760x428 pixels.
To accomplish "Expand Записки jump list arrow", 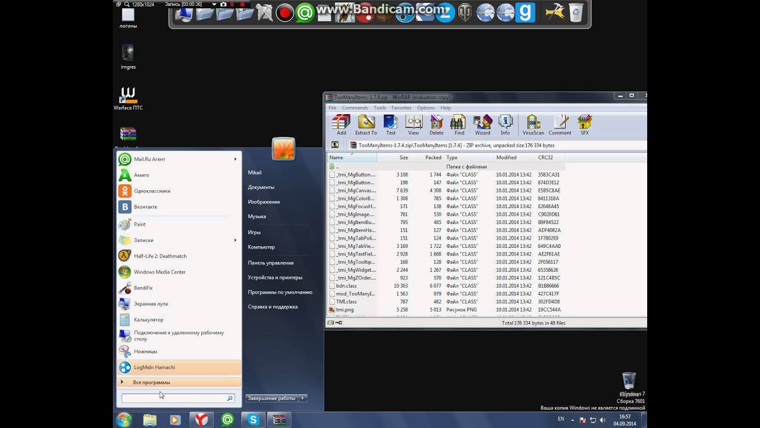I will tap(235, 240).
